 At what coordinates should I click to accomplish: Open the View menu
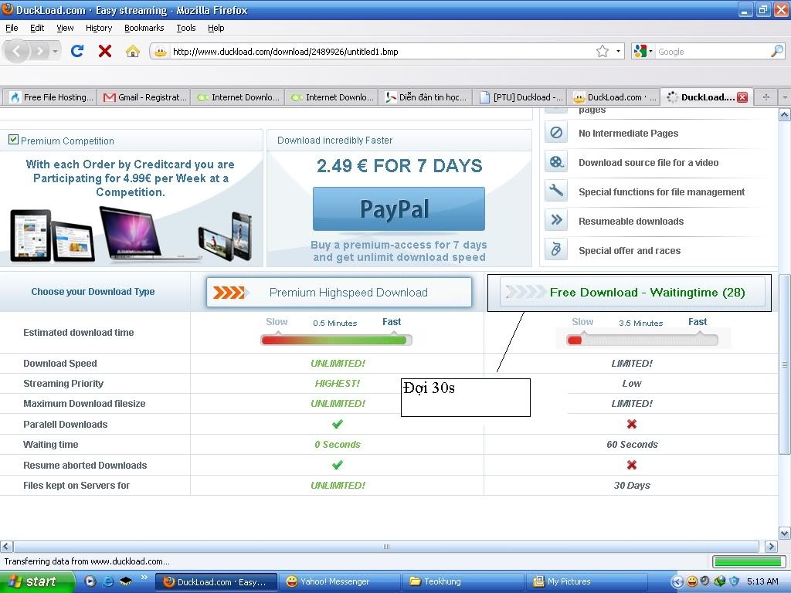point(65,29)
